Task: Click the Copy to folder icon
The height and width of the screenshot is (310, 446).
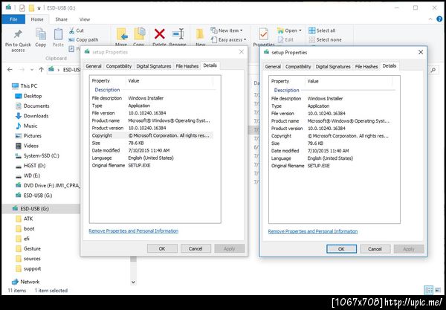Action: click(x=139, y=34)
